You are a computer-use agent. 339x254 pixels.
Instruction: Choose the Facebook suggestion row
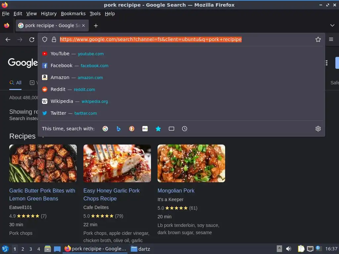point(181,65)
